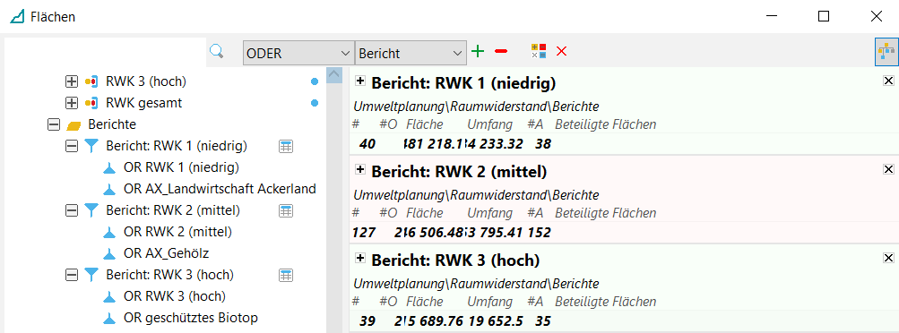Open the Bericht dropdown
The height and width of the screenshot is (333, 899).
coord(411,53)
